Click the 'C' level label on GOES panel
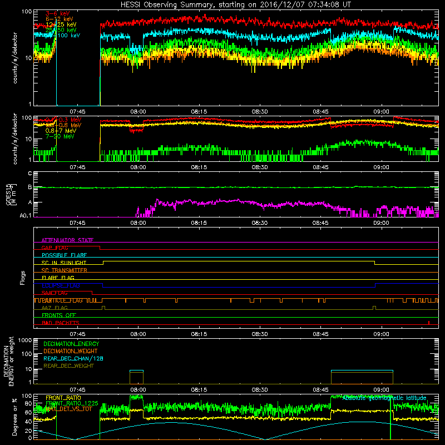The width and height of the screenshot is (445, 445). (x=30, y=173)
